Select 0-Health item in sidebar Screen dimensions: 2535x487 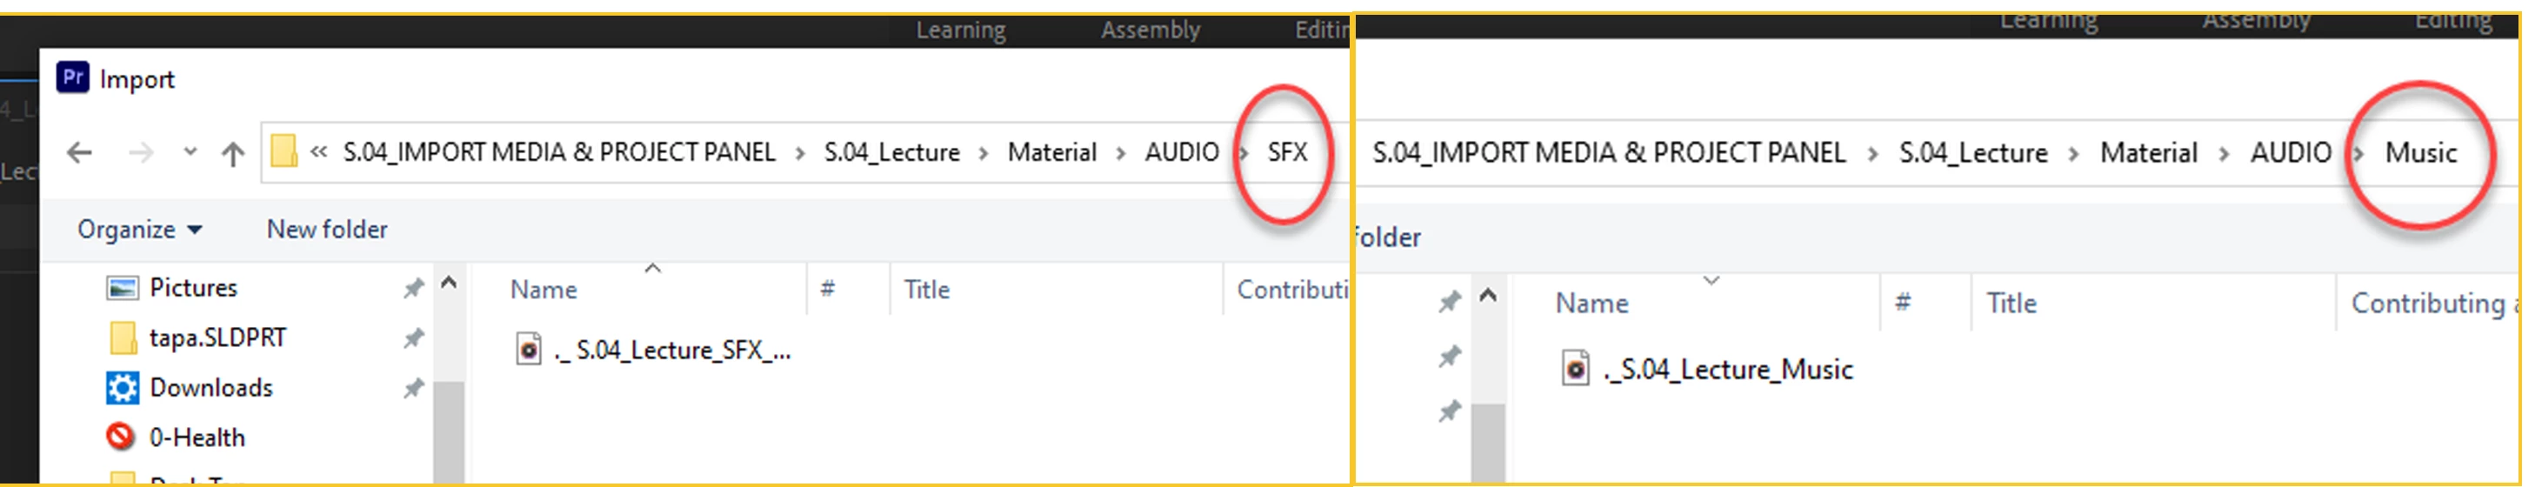[x=197, y=437]
